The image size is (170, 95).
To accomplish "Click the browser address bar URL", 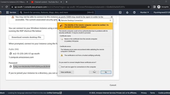I will [70, 7].
